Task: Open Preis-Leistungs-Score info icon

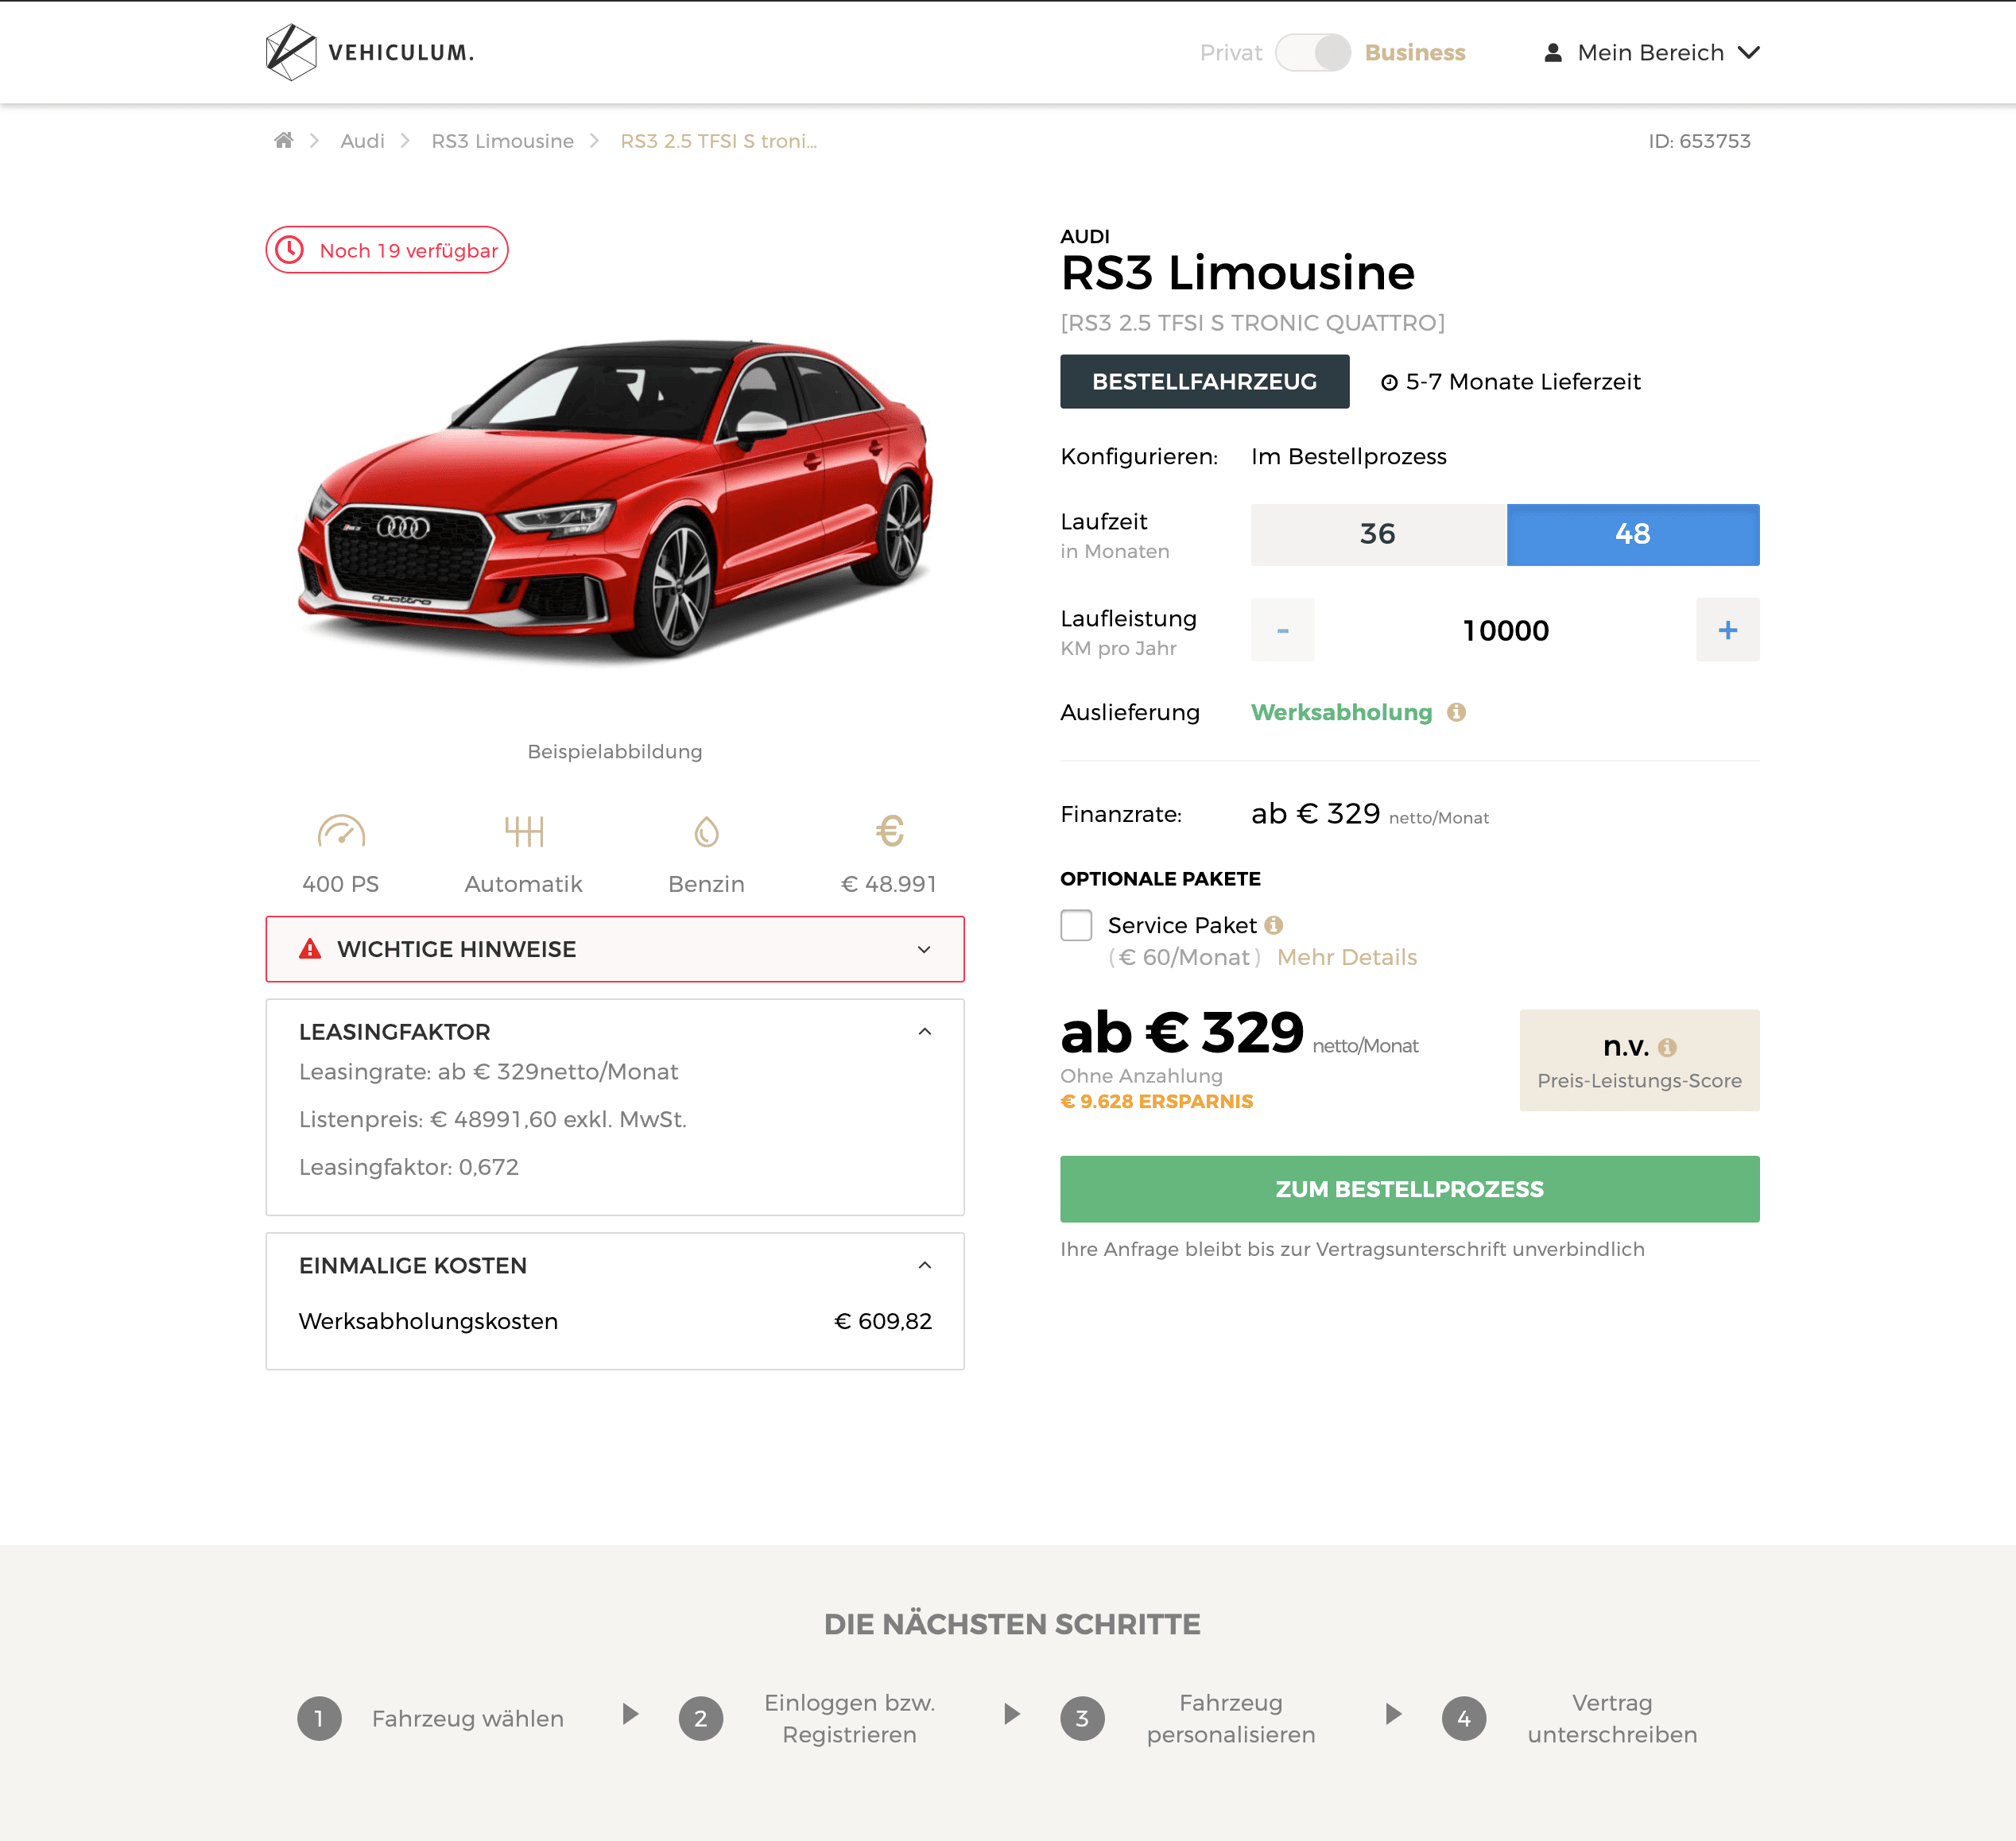Action: pos(1667,1047)
